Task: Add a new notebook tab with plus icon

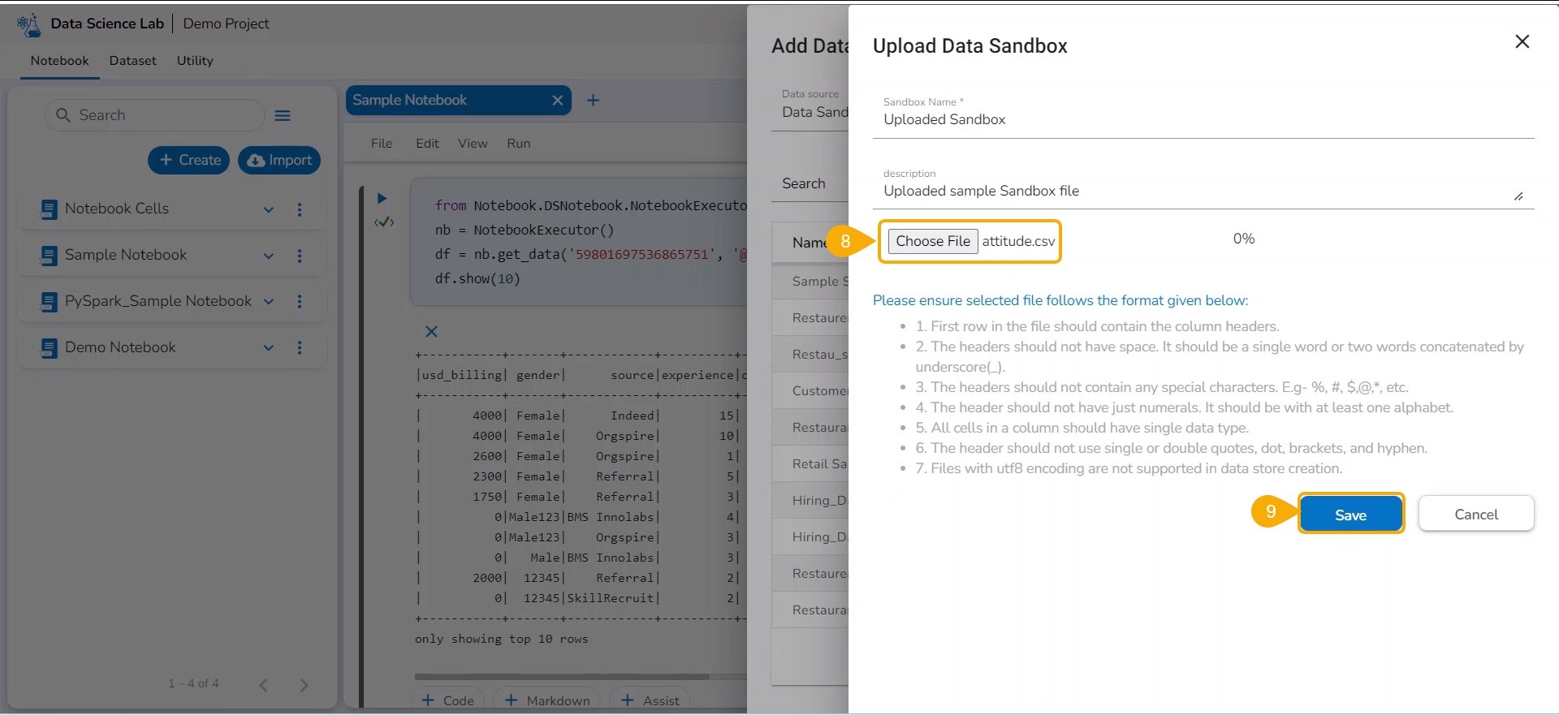Action: click(593, 101)
